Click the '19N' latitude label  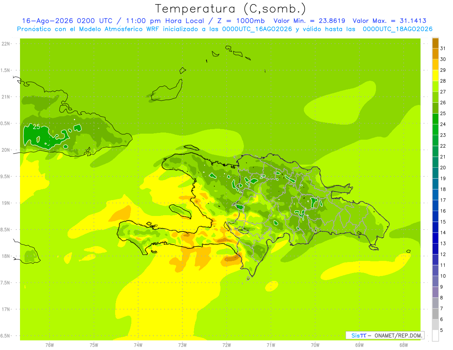coord(6,203)
